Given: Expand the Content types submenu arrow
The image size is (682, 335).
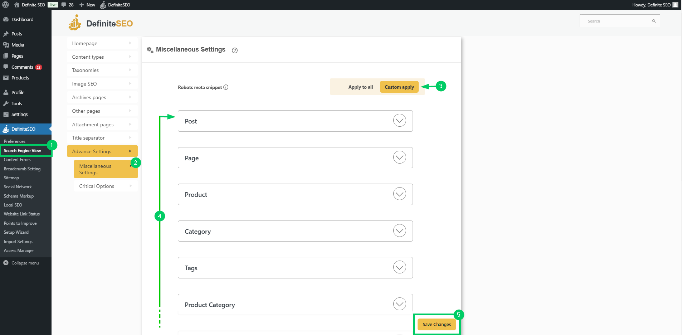Looking at the screenshot, I should coord(130,57).
